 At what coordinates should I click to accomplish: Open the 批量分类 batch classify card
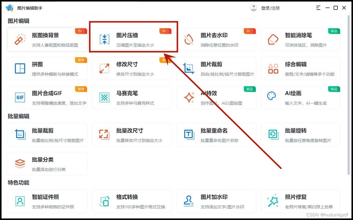pos(47,164)
